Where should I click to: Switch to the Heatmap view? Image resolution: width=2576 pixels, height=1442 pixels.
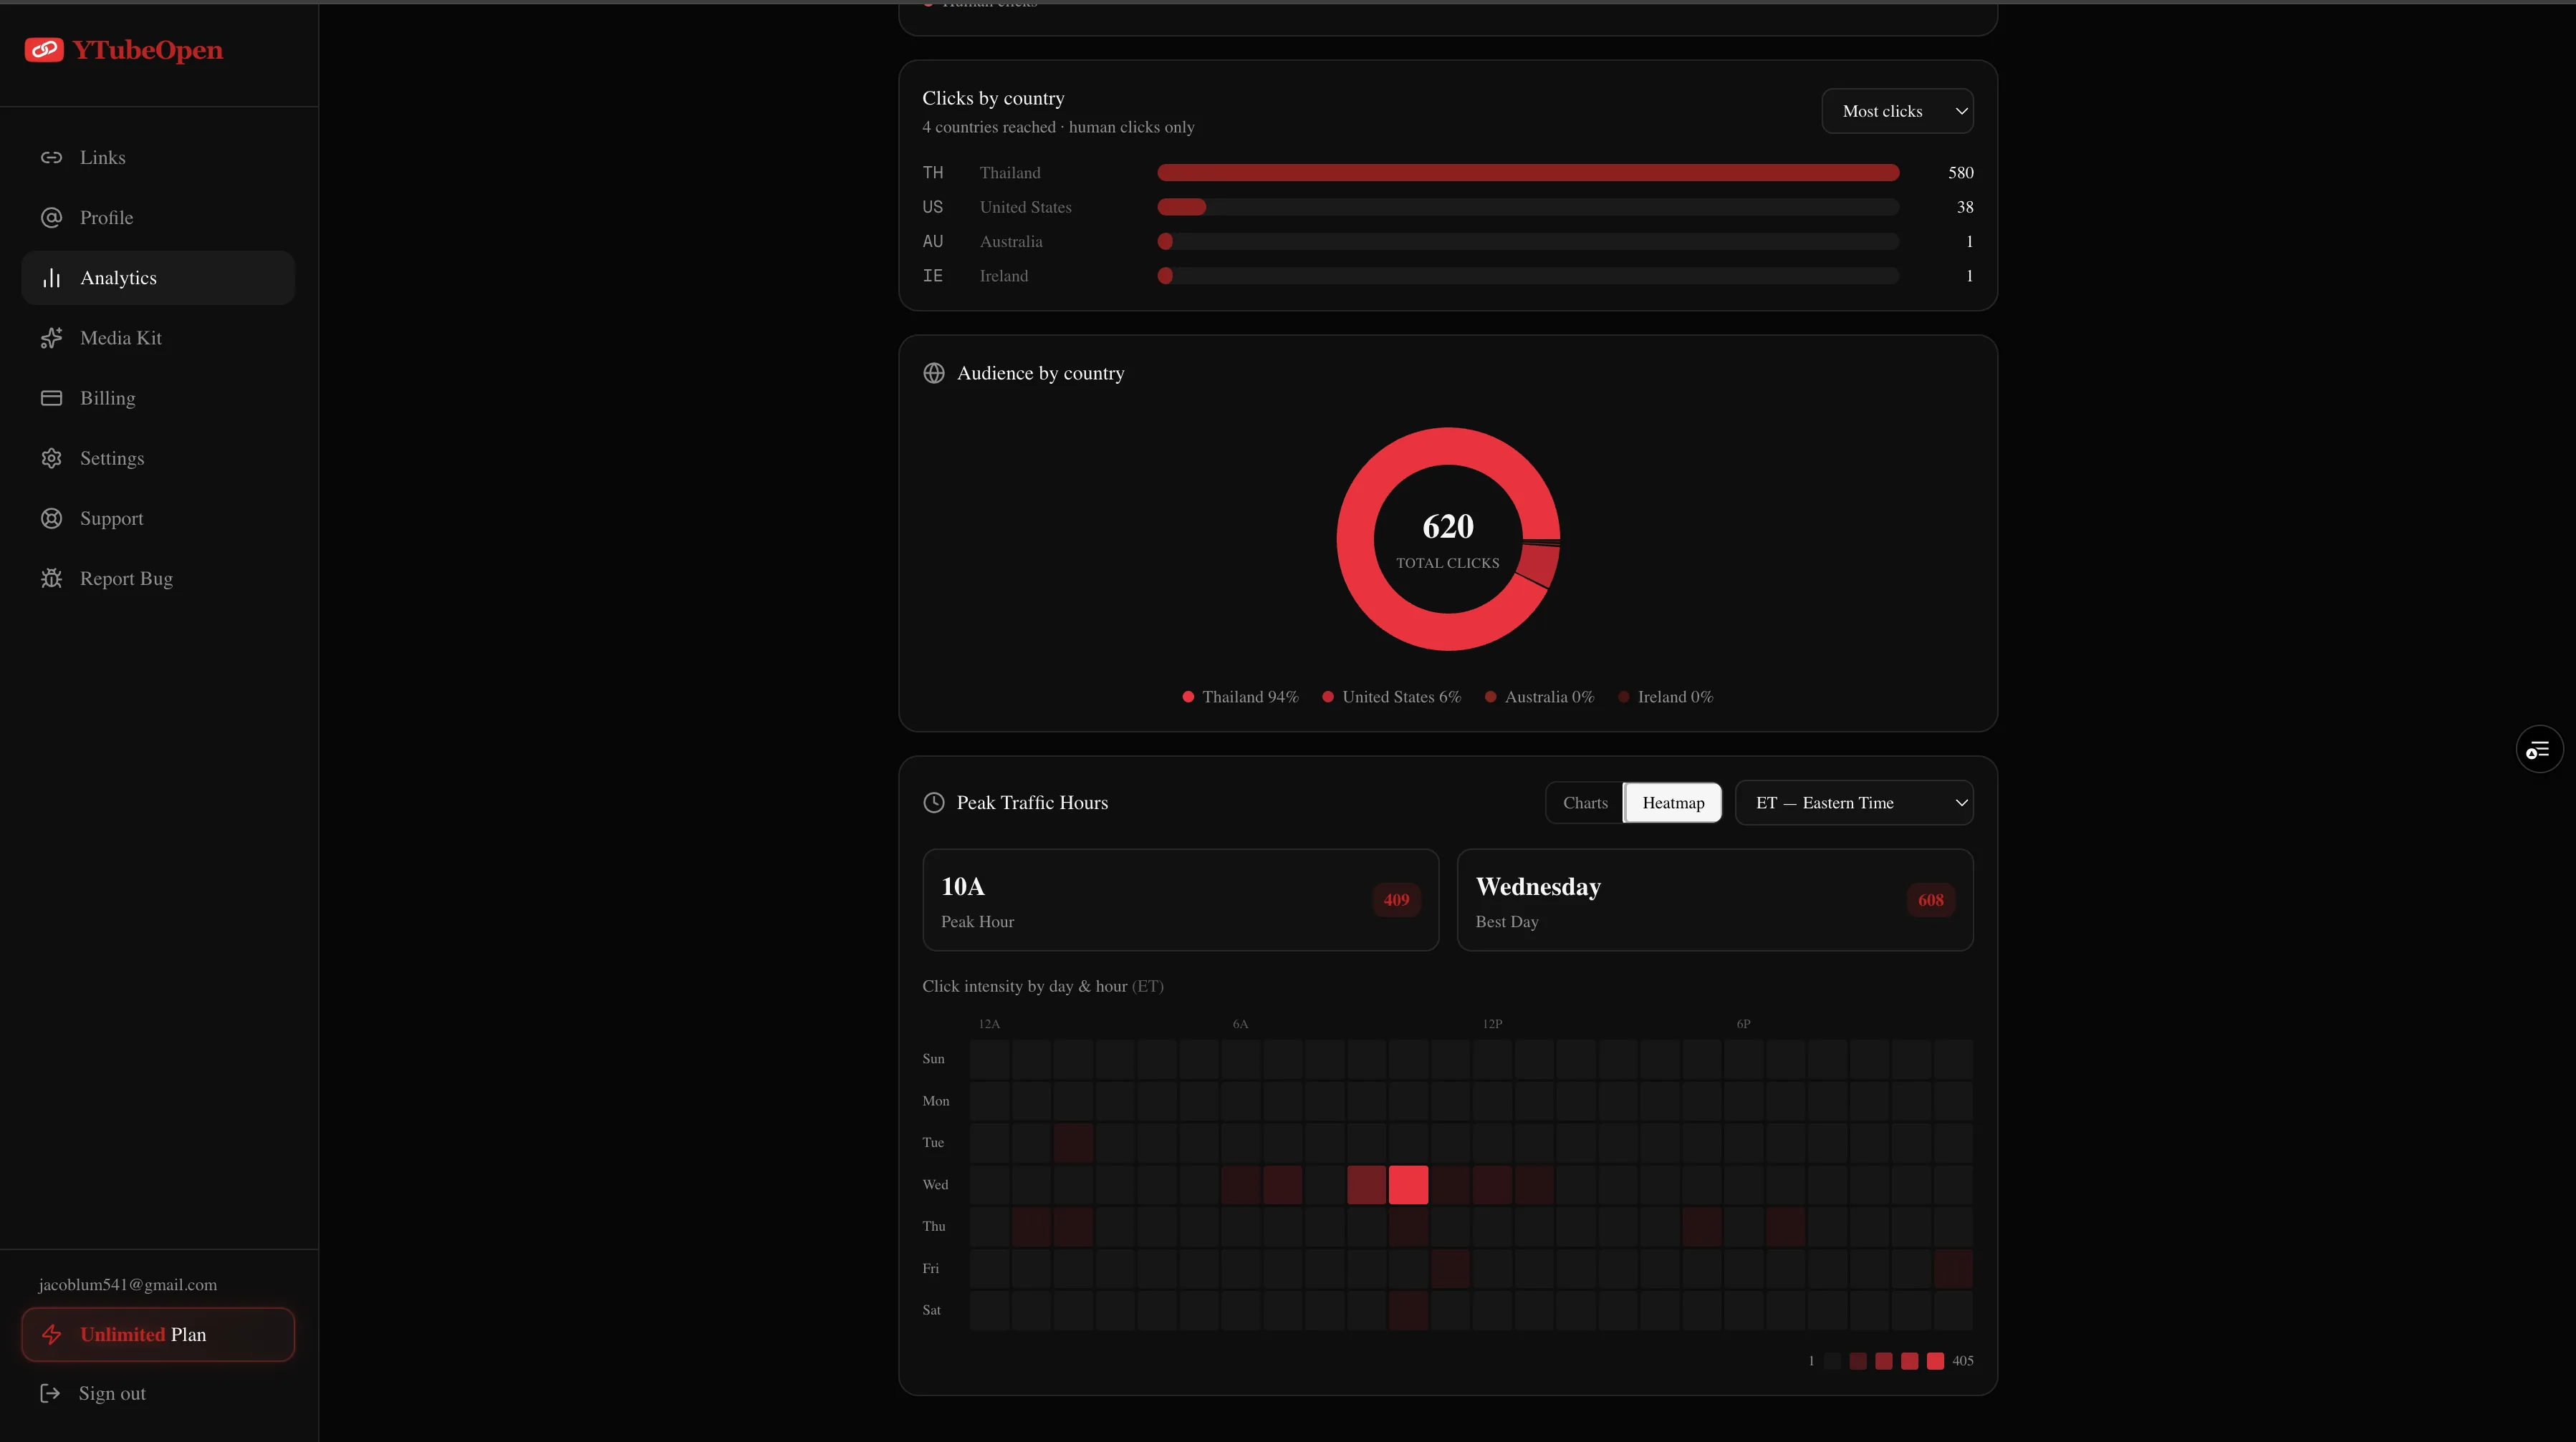coord(1673,803)
